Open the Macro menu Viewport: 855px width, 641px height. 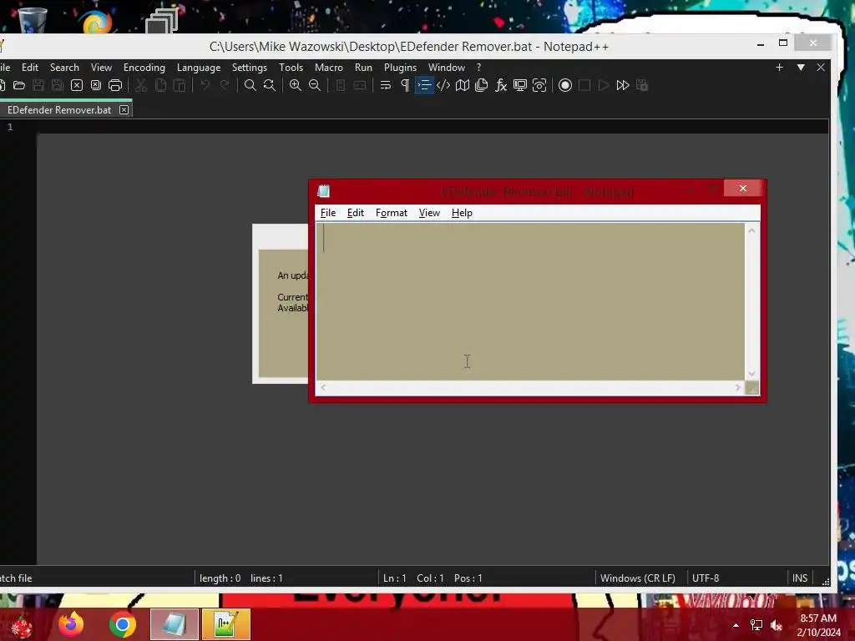click(x=329, y=68)
